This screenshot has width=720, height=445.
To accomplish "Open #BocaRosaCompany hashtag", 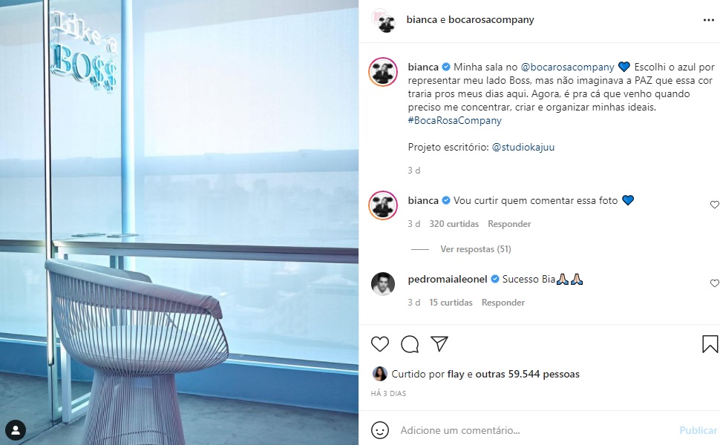I will (454, 121).
